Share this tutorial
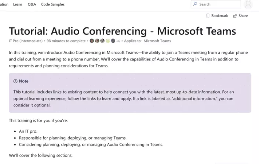 240,16
